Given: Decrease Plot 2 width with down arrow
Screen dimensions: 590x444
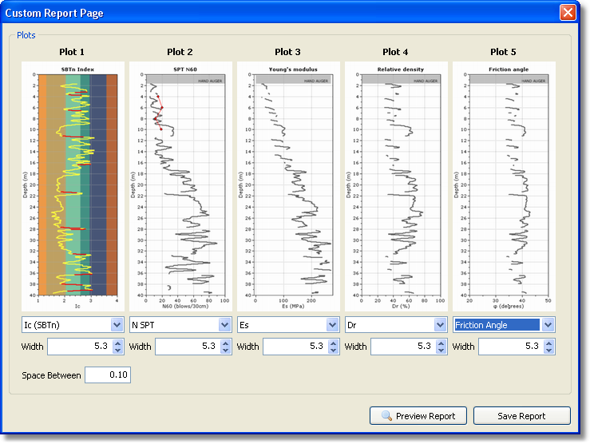Looking at the screenshot, I should pyautogui.click(x=225, y=351).
